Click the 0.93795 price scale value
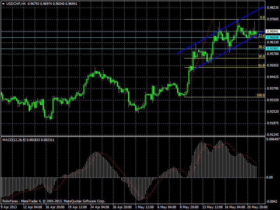Screen dimensions: 280x210 point(273,89)
